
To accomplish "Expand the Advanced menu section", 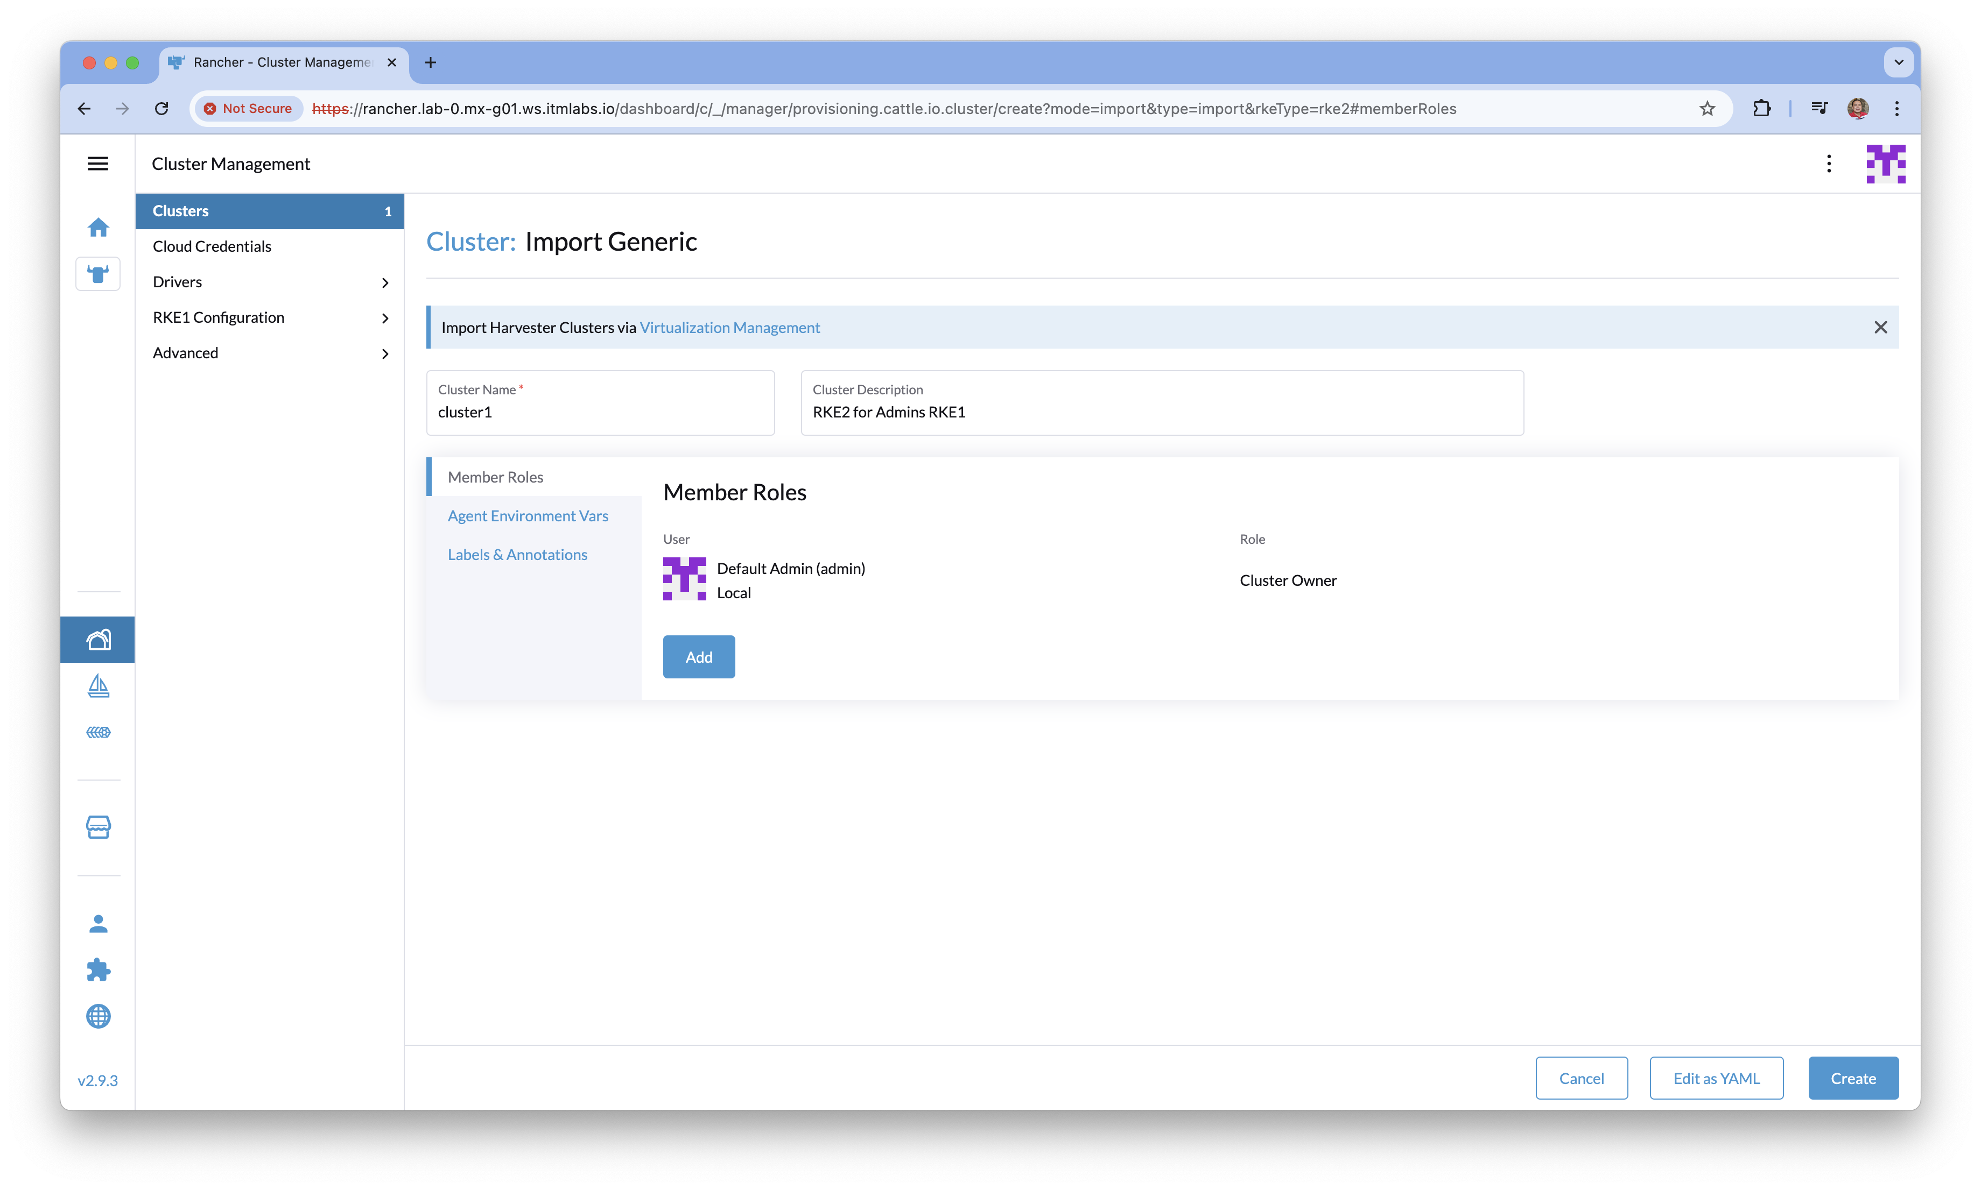I will pos(270,353).
